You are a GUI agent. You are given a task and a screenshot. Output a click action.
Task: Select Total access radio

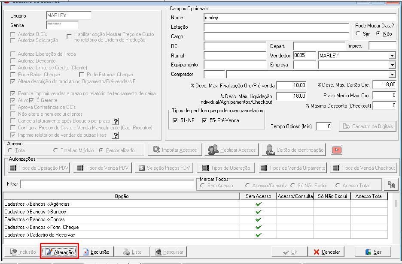(10, 150)
